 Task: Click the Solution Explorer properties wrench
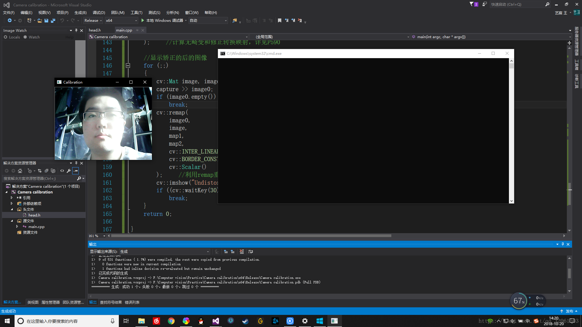click(x=69, y=171)
